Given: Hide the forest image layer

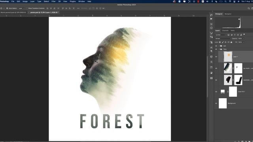Looking at the screenshot, I should click(x=216, y=68).
